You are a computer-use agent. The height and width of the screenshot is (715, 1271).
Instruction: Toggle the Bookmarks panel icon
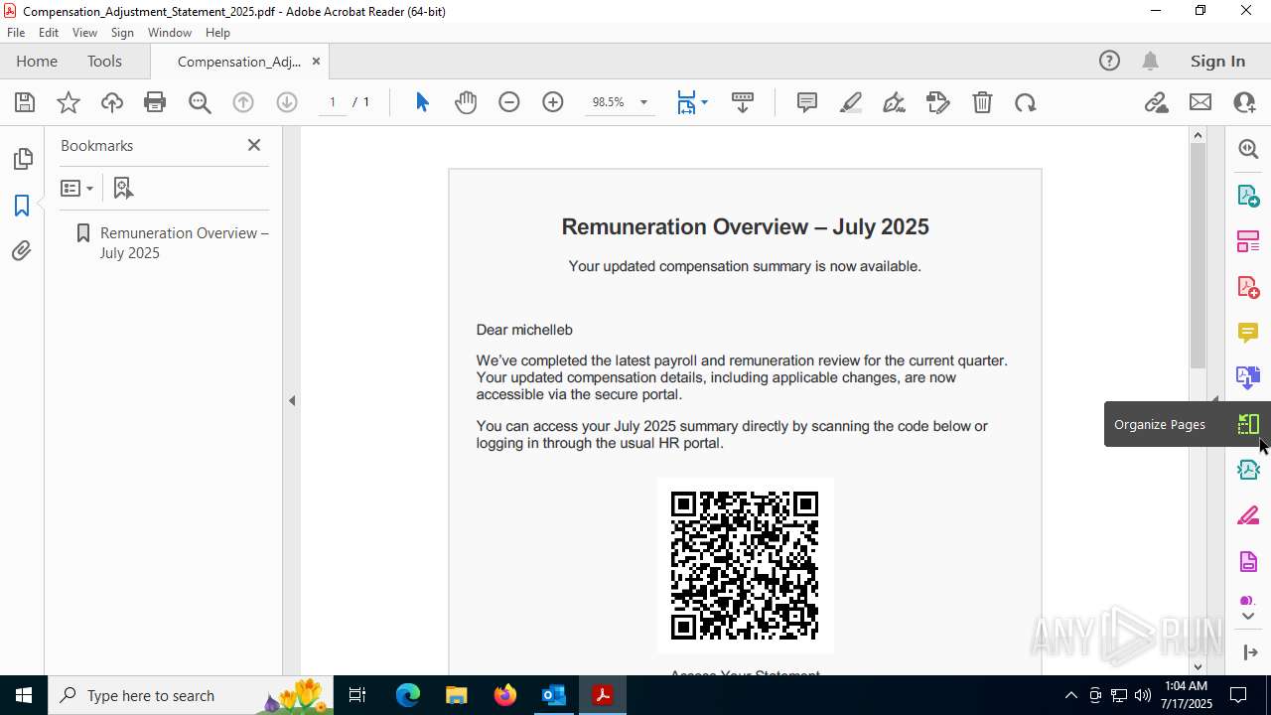[x=22, y=206]
